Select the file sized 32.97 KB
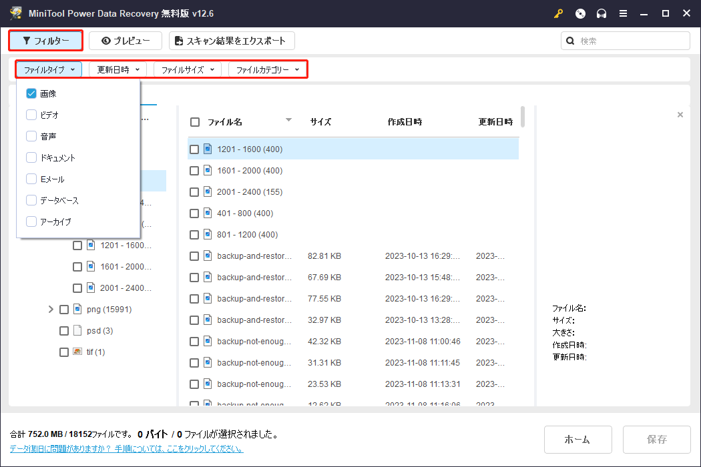Image resolution: width=701 pixels, height=467 pixels. tap(353, 320)
